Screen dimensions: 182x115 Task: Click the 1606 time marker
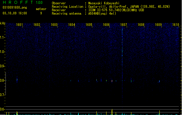pos(106,25)
